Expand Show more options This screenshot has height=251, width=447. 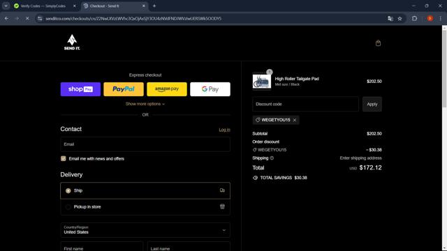(145, 104)
